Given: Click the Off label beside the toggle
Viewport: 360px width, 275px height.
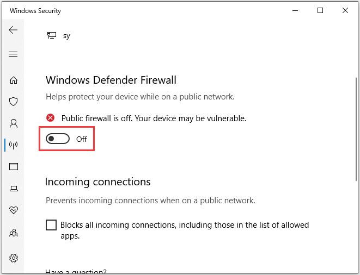Looking at the screenshot, I should [x=82, y=139].
